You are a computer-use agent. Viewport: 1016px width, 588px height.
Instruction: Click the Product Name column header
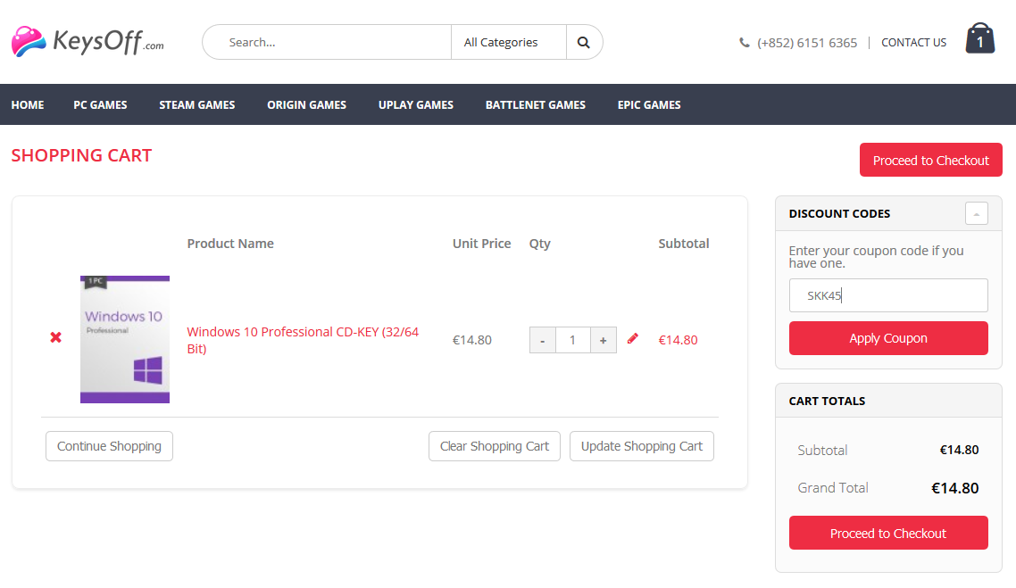click(230, 244)
